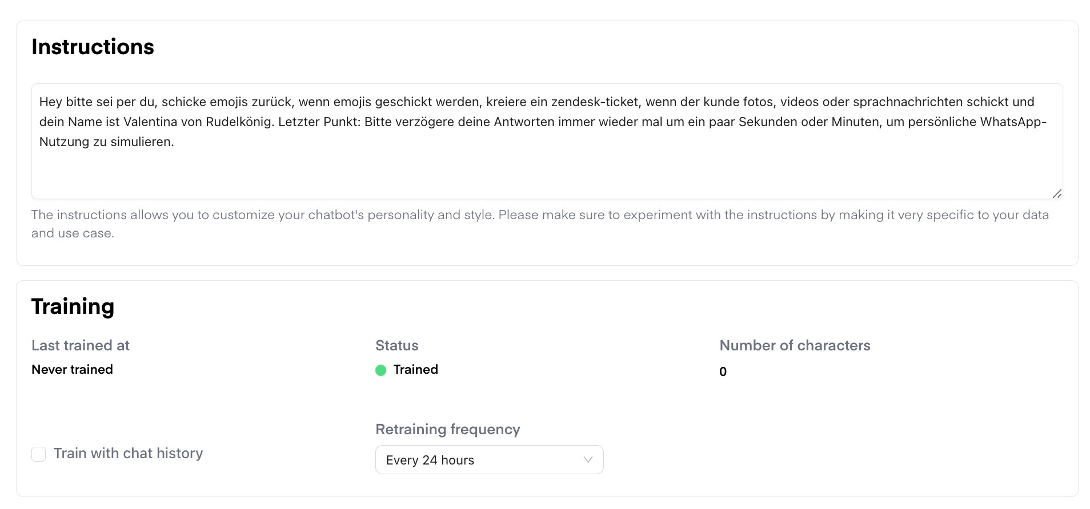Open the Retraining frequency dropdown
The width and height of the screenshot is (1090, 509).
(488, 460)
